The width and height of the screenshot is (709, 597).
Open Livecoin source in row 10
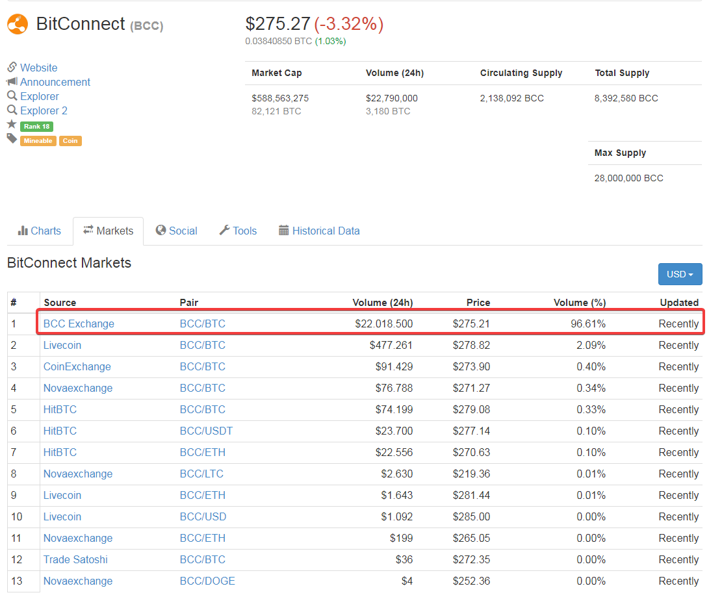coord(62,517)
